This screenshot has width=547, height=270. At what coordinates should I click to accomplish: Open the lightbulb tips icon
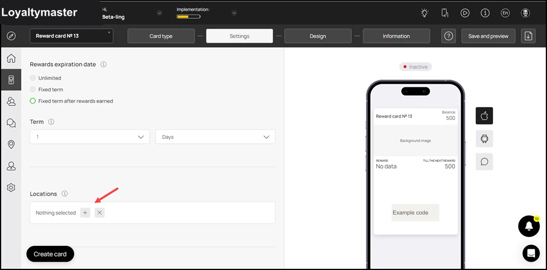coord(424,13)
